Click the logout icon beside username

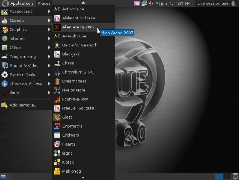(x=233, y=3)
